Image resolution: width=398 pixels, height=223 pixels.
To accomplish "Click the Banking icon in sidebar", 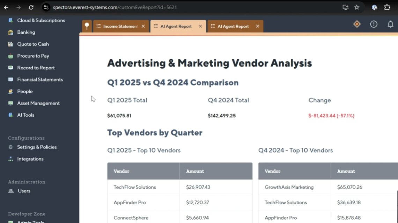I will coord(11,32).
